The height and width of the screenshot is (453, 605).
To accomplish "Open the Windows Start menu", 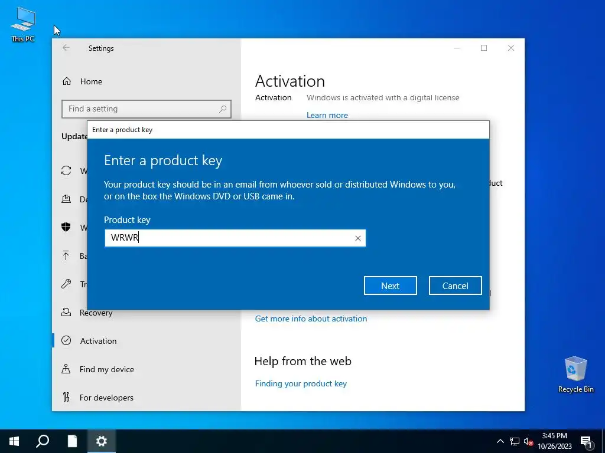I will coord(14,441).
